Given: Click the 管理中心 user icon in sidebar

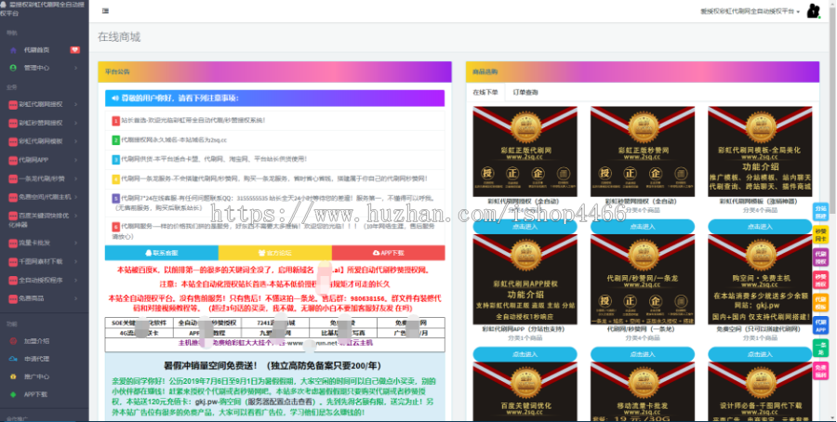Looking at the screenshot, I should pos(13,68).
